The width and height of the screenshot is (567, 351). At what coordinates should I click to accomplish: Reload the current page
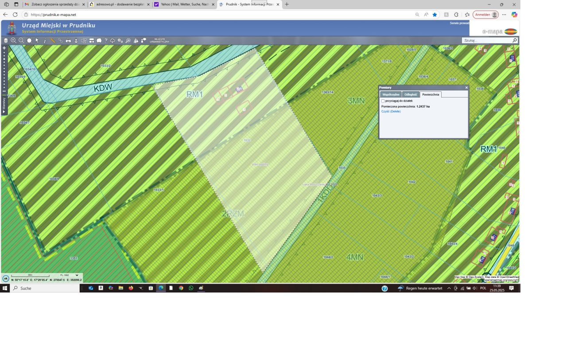coord(15,15)
